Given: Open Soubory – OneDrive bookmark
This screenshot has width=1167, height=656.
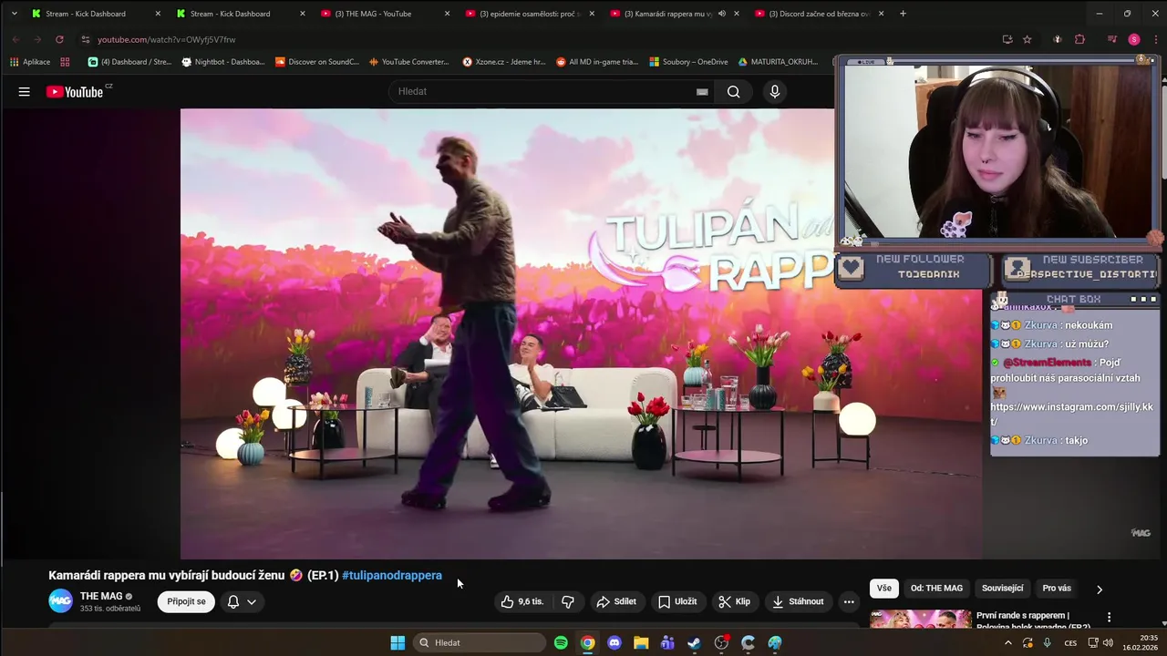Looking at the screenshot, I should click(688, 62).
